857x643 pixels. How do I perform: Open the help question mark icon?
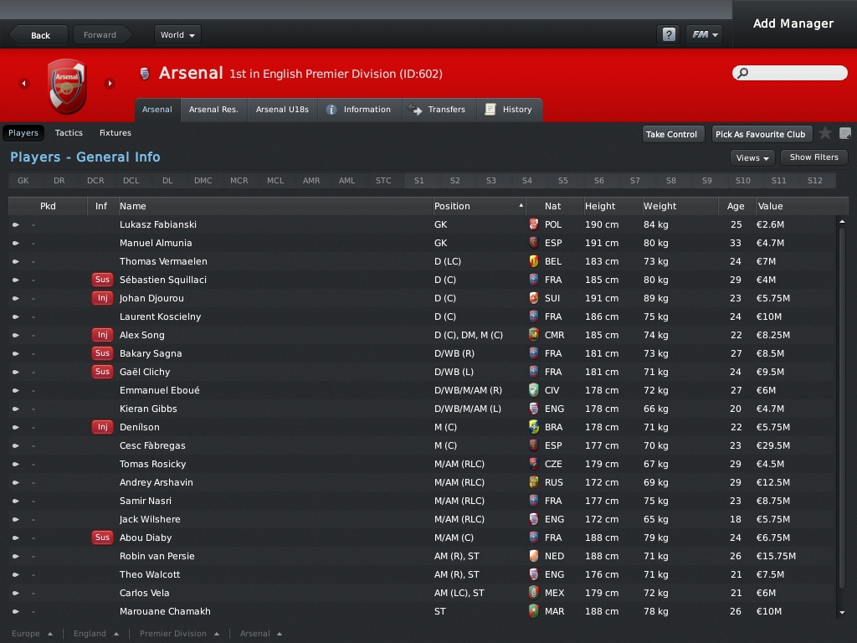(668, 34)
